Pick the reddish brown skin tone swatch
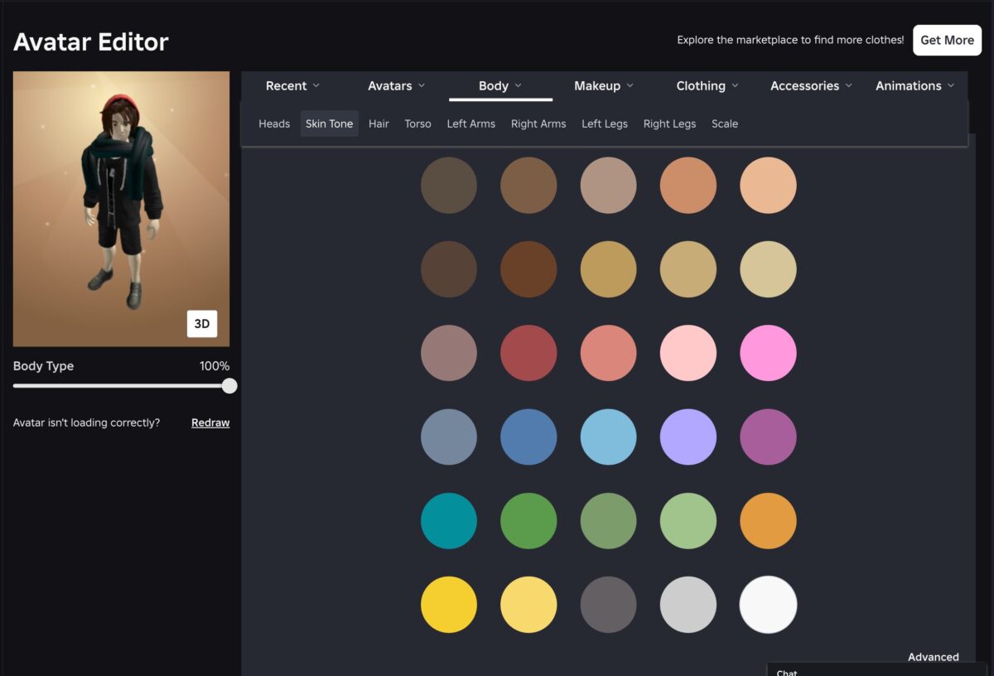This screenshot has height=676, width=994. click(528, 269)
